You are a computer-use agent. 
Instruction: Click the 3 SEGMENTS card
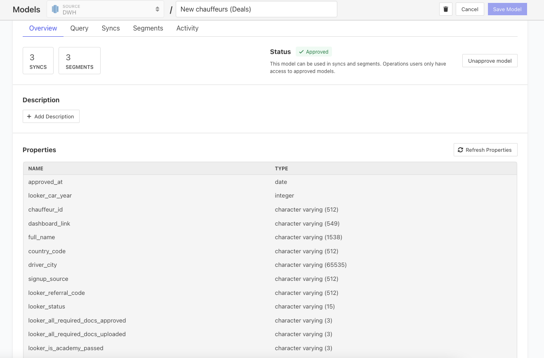(x=80, y=61)
